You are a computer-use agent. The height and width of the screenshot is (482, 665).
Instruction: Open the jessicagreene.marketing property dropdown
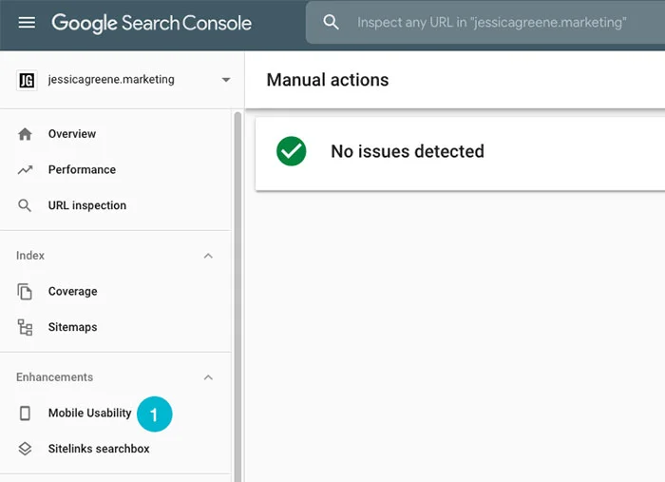click(x=226, y=80)
